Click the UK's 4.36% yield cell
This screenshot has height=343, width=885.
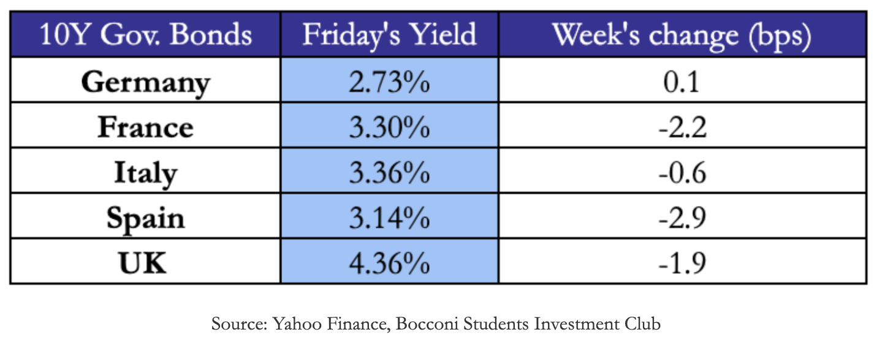[x=390, y=263]
